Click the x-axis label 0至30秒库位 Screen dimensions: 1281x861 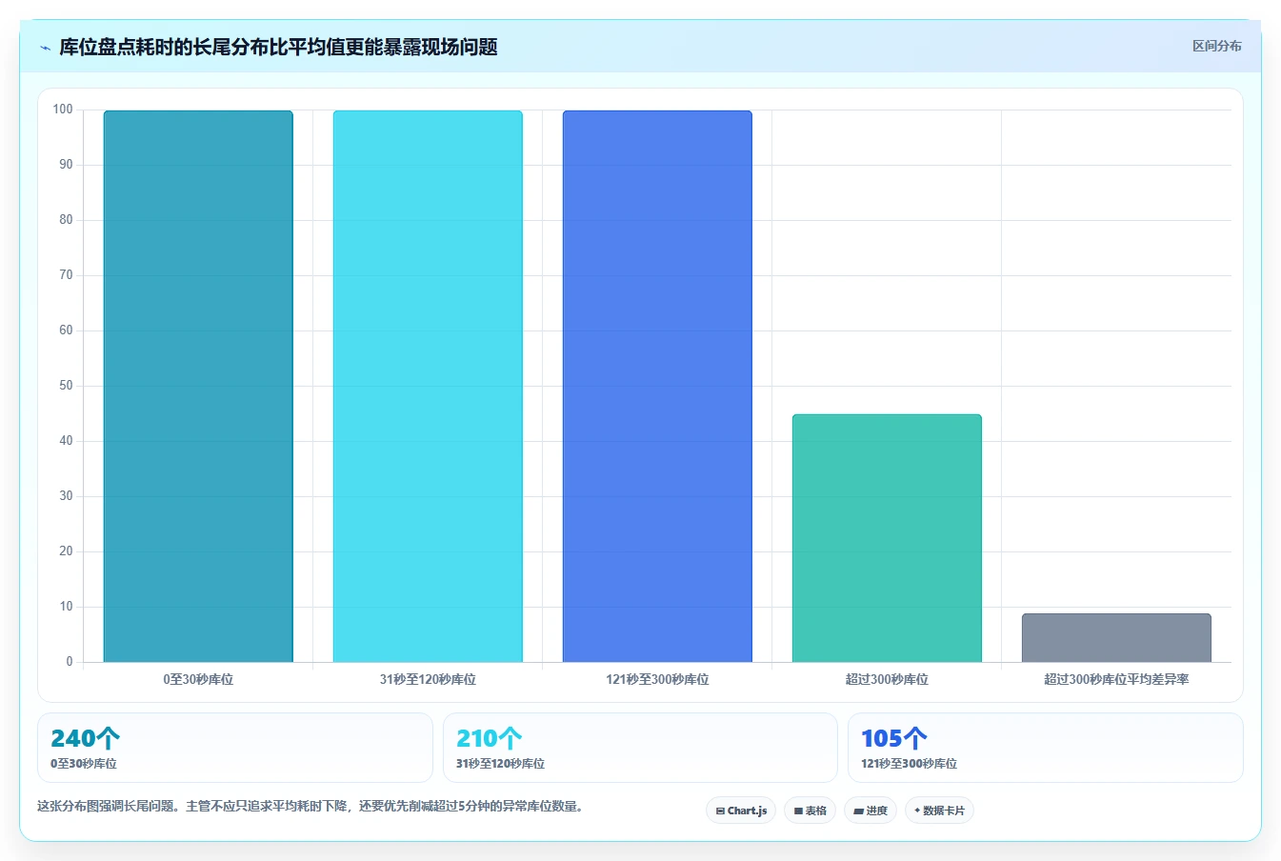click(198, 679)
